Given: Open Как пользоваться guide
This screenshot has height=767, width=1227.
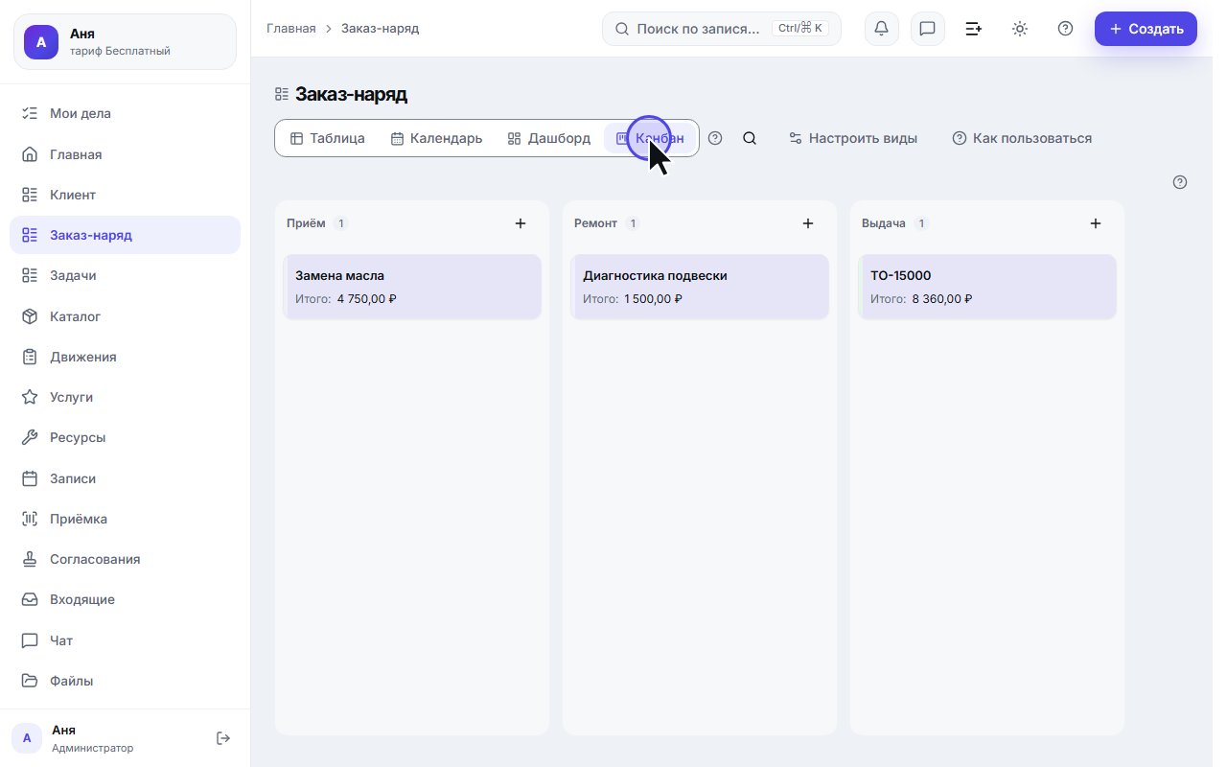Looking at the screenshot, I should click(1022, 138).
